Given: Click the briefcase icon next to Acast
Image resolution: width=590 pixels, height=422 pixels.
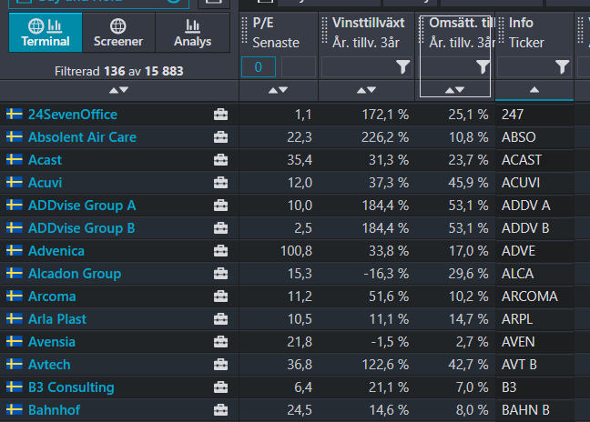Looking at the screenshot, I should pos(220,160).
